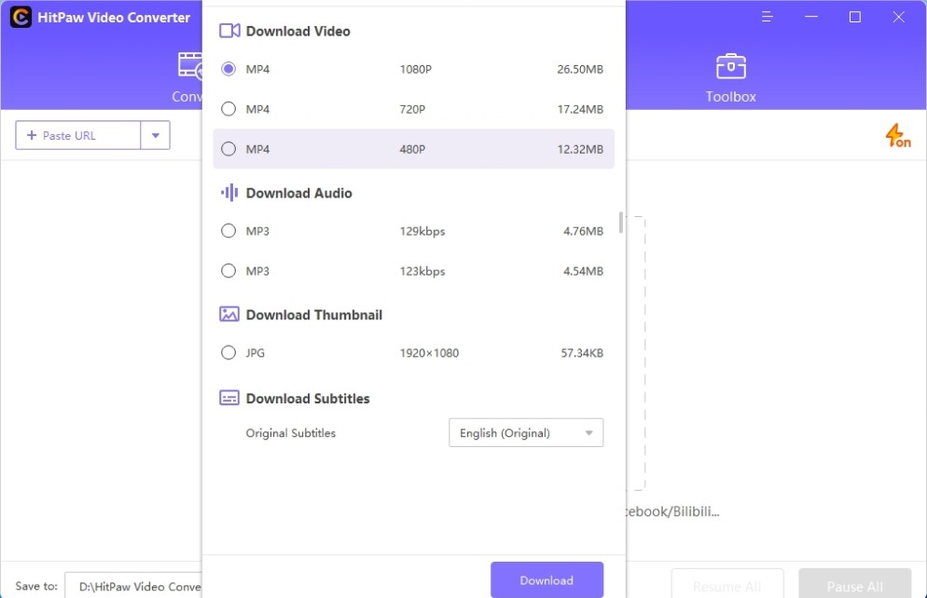
Task: Click the 4.76MB file size text
Action: (x=583, y=231)
